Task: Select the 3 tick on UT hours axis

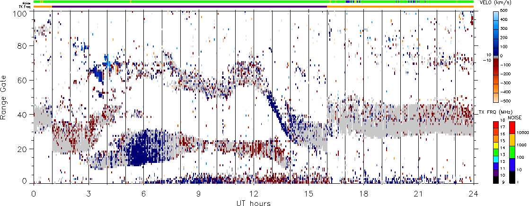Action: coord(88,194)
